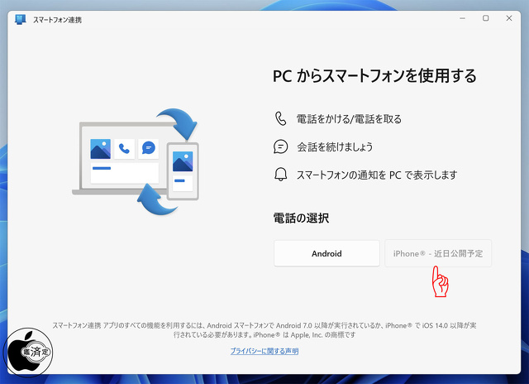Select the Android phone option
529x384 pixels.
[326, 253]
